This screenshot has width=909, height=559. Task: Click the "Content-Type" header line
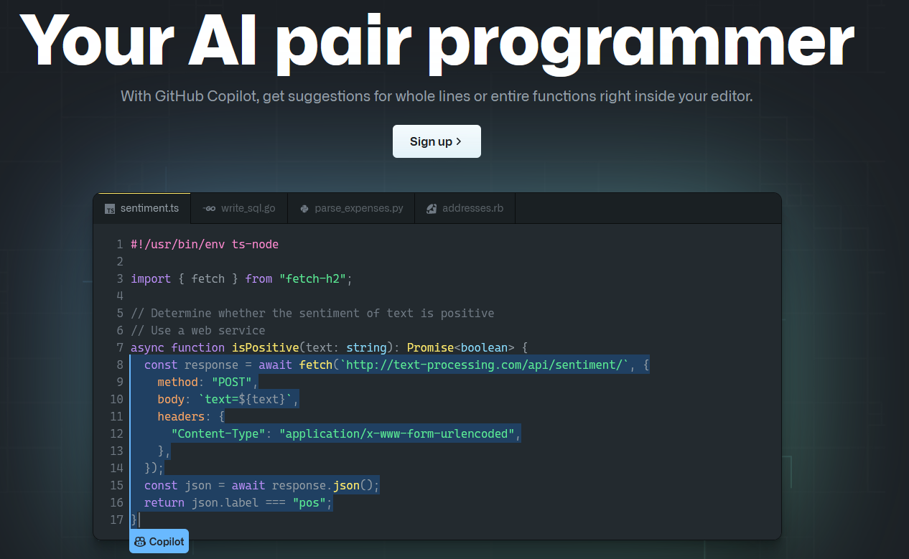345,433
